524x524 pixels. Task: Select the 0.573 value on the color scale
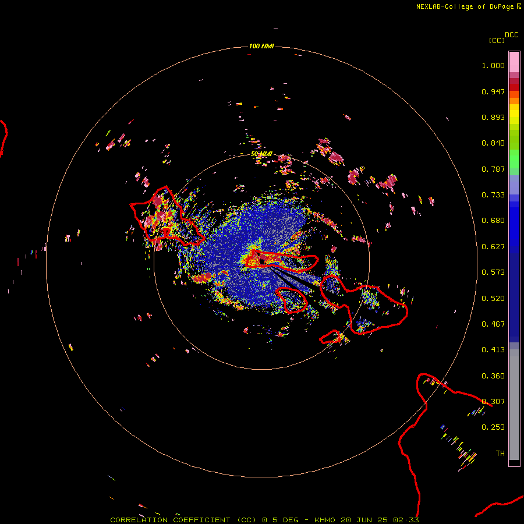coord(493,272)
